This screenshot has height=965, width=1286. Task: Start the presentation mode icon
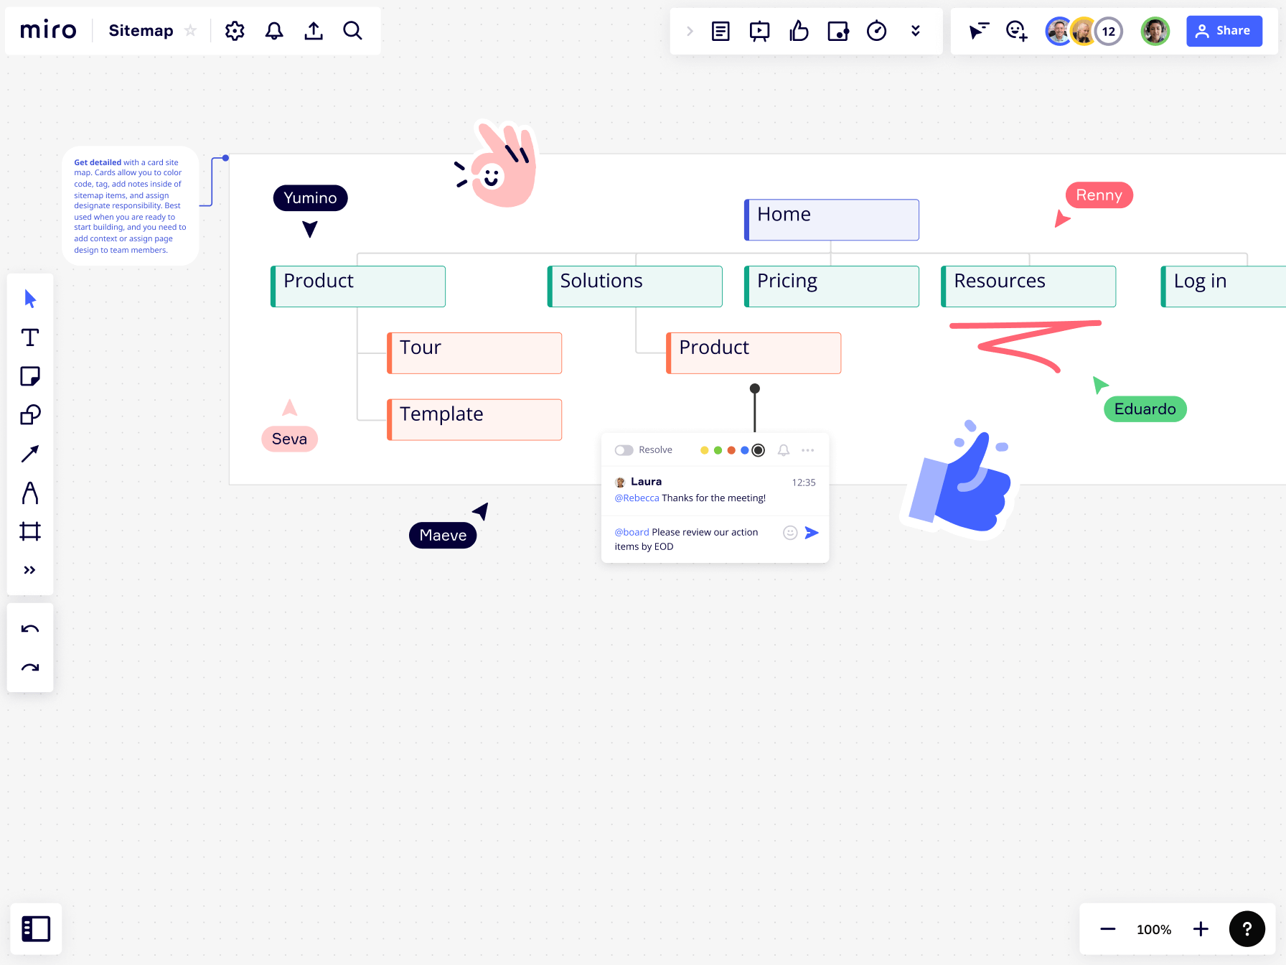[759, 31]
